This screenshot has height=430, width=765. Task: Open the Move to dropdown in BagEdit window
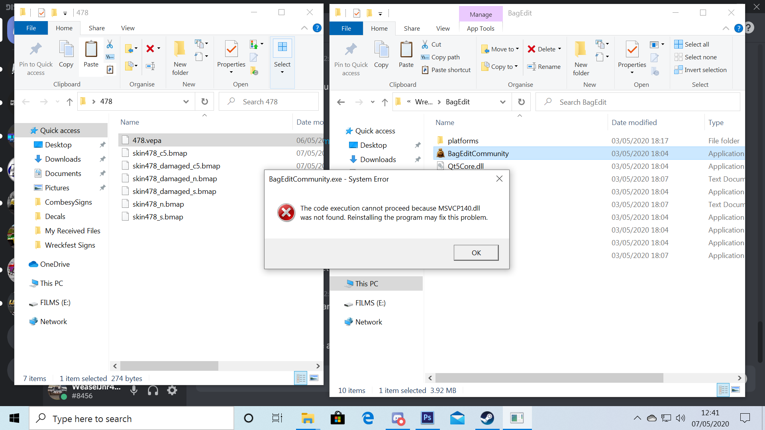coord(500,49)
